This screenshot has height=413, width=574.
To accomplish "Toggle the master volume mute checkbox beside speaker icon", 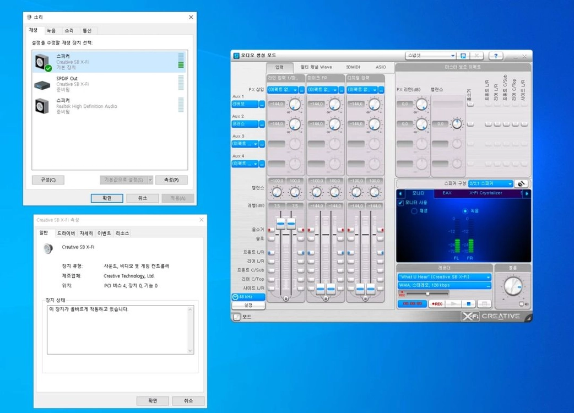I will coord(521,305).
